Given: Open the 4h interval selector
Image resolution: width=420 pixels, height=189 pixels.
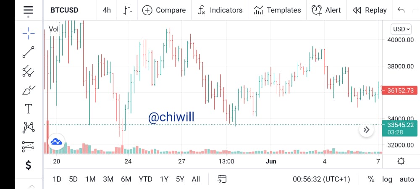Looking at the screenshot, I should click(x=107, y=10).
